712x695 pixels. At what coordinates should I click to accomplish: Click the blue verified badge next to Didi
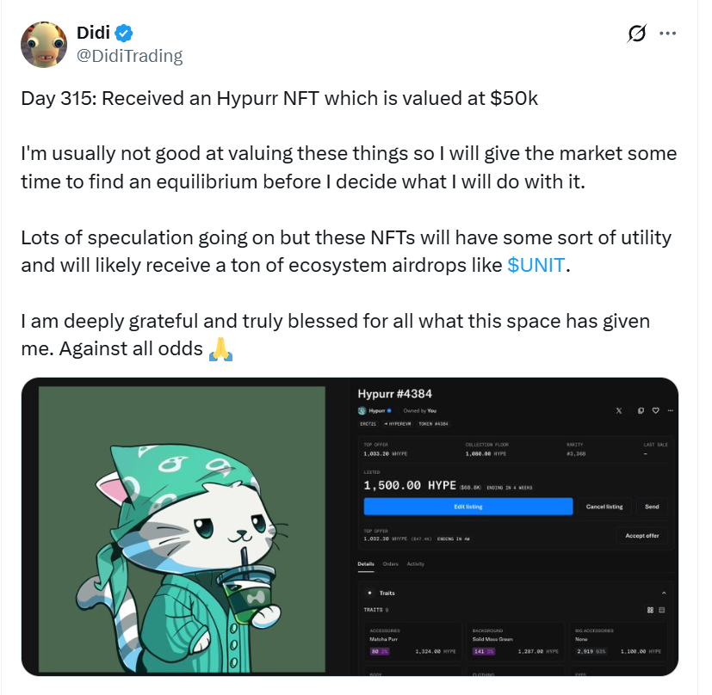coord(125,34)
